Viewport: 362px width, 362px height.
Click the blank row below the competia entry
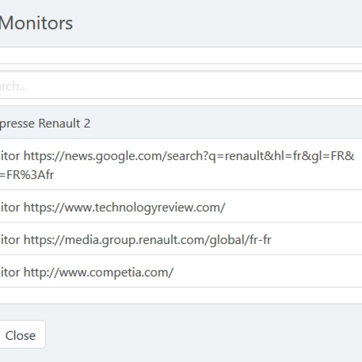(x=181, y=296)
